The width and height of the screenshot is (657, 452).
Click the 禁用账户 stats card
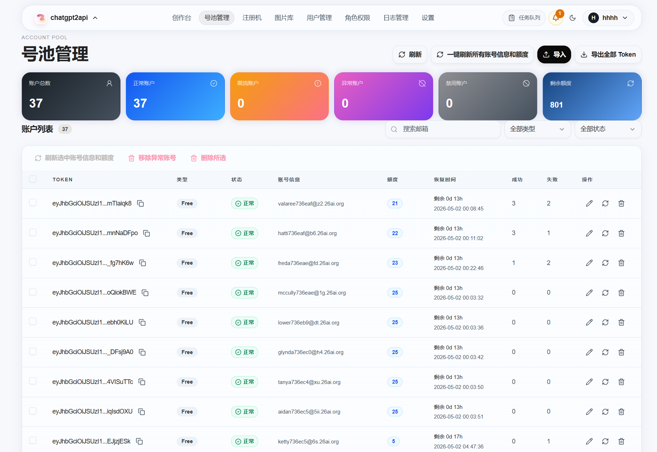pyautogui.click(x=488, y=96)
